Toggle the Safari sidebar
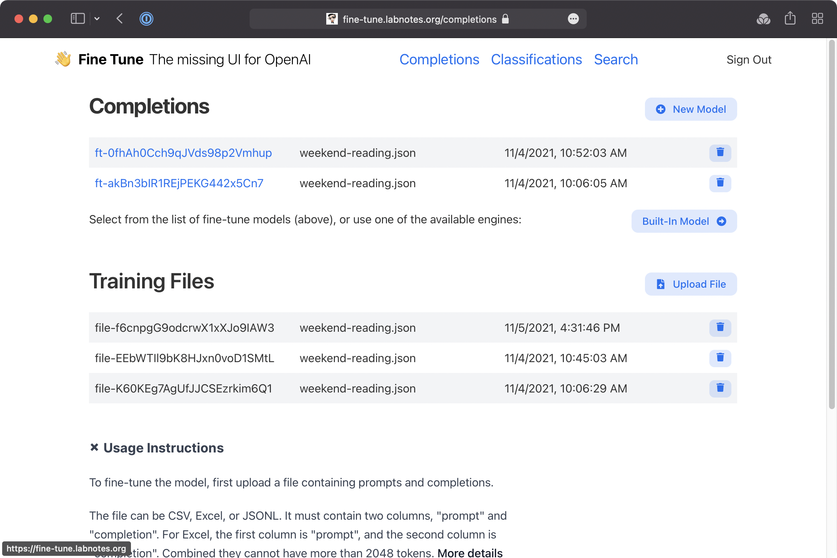 [x=77, y=19]
